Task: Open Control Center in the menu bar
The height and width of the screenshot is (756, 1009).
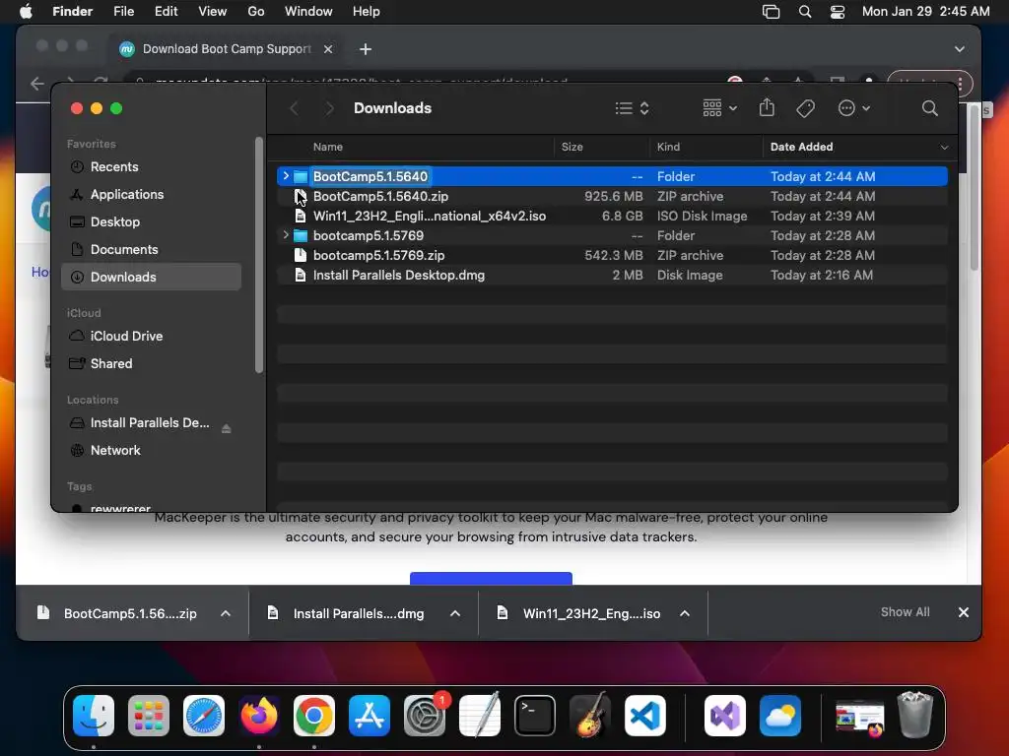Action: point(838,12)
